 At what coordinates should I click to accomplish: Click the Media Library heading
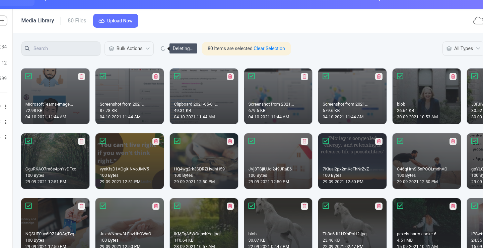click(38, 20)
